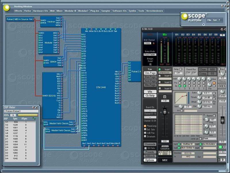Expand the arrow below Scope Platform panel
Image resolution: width=230 pixels, height=173 pixels.
[204, 25]
